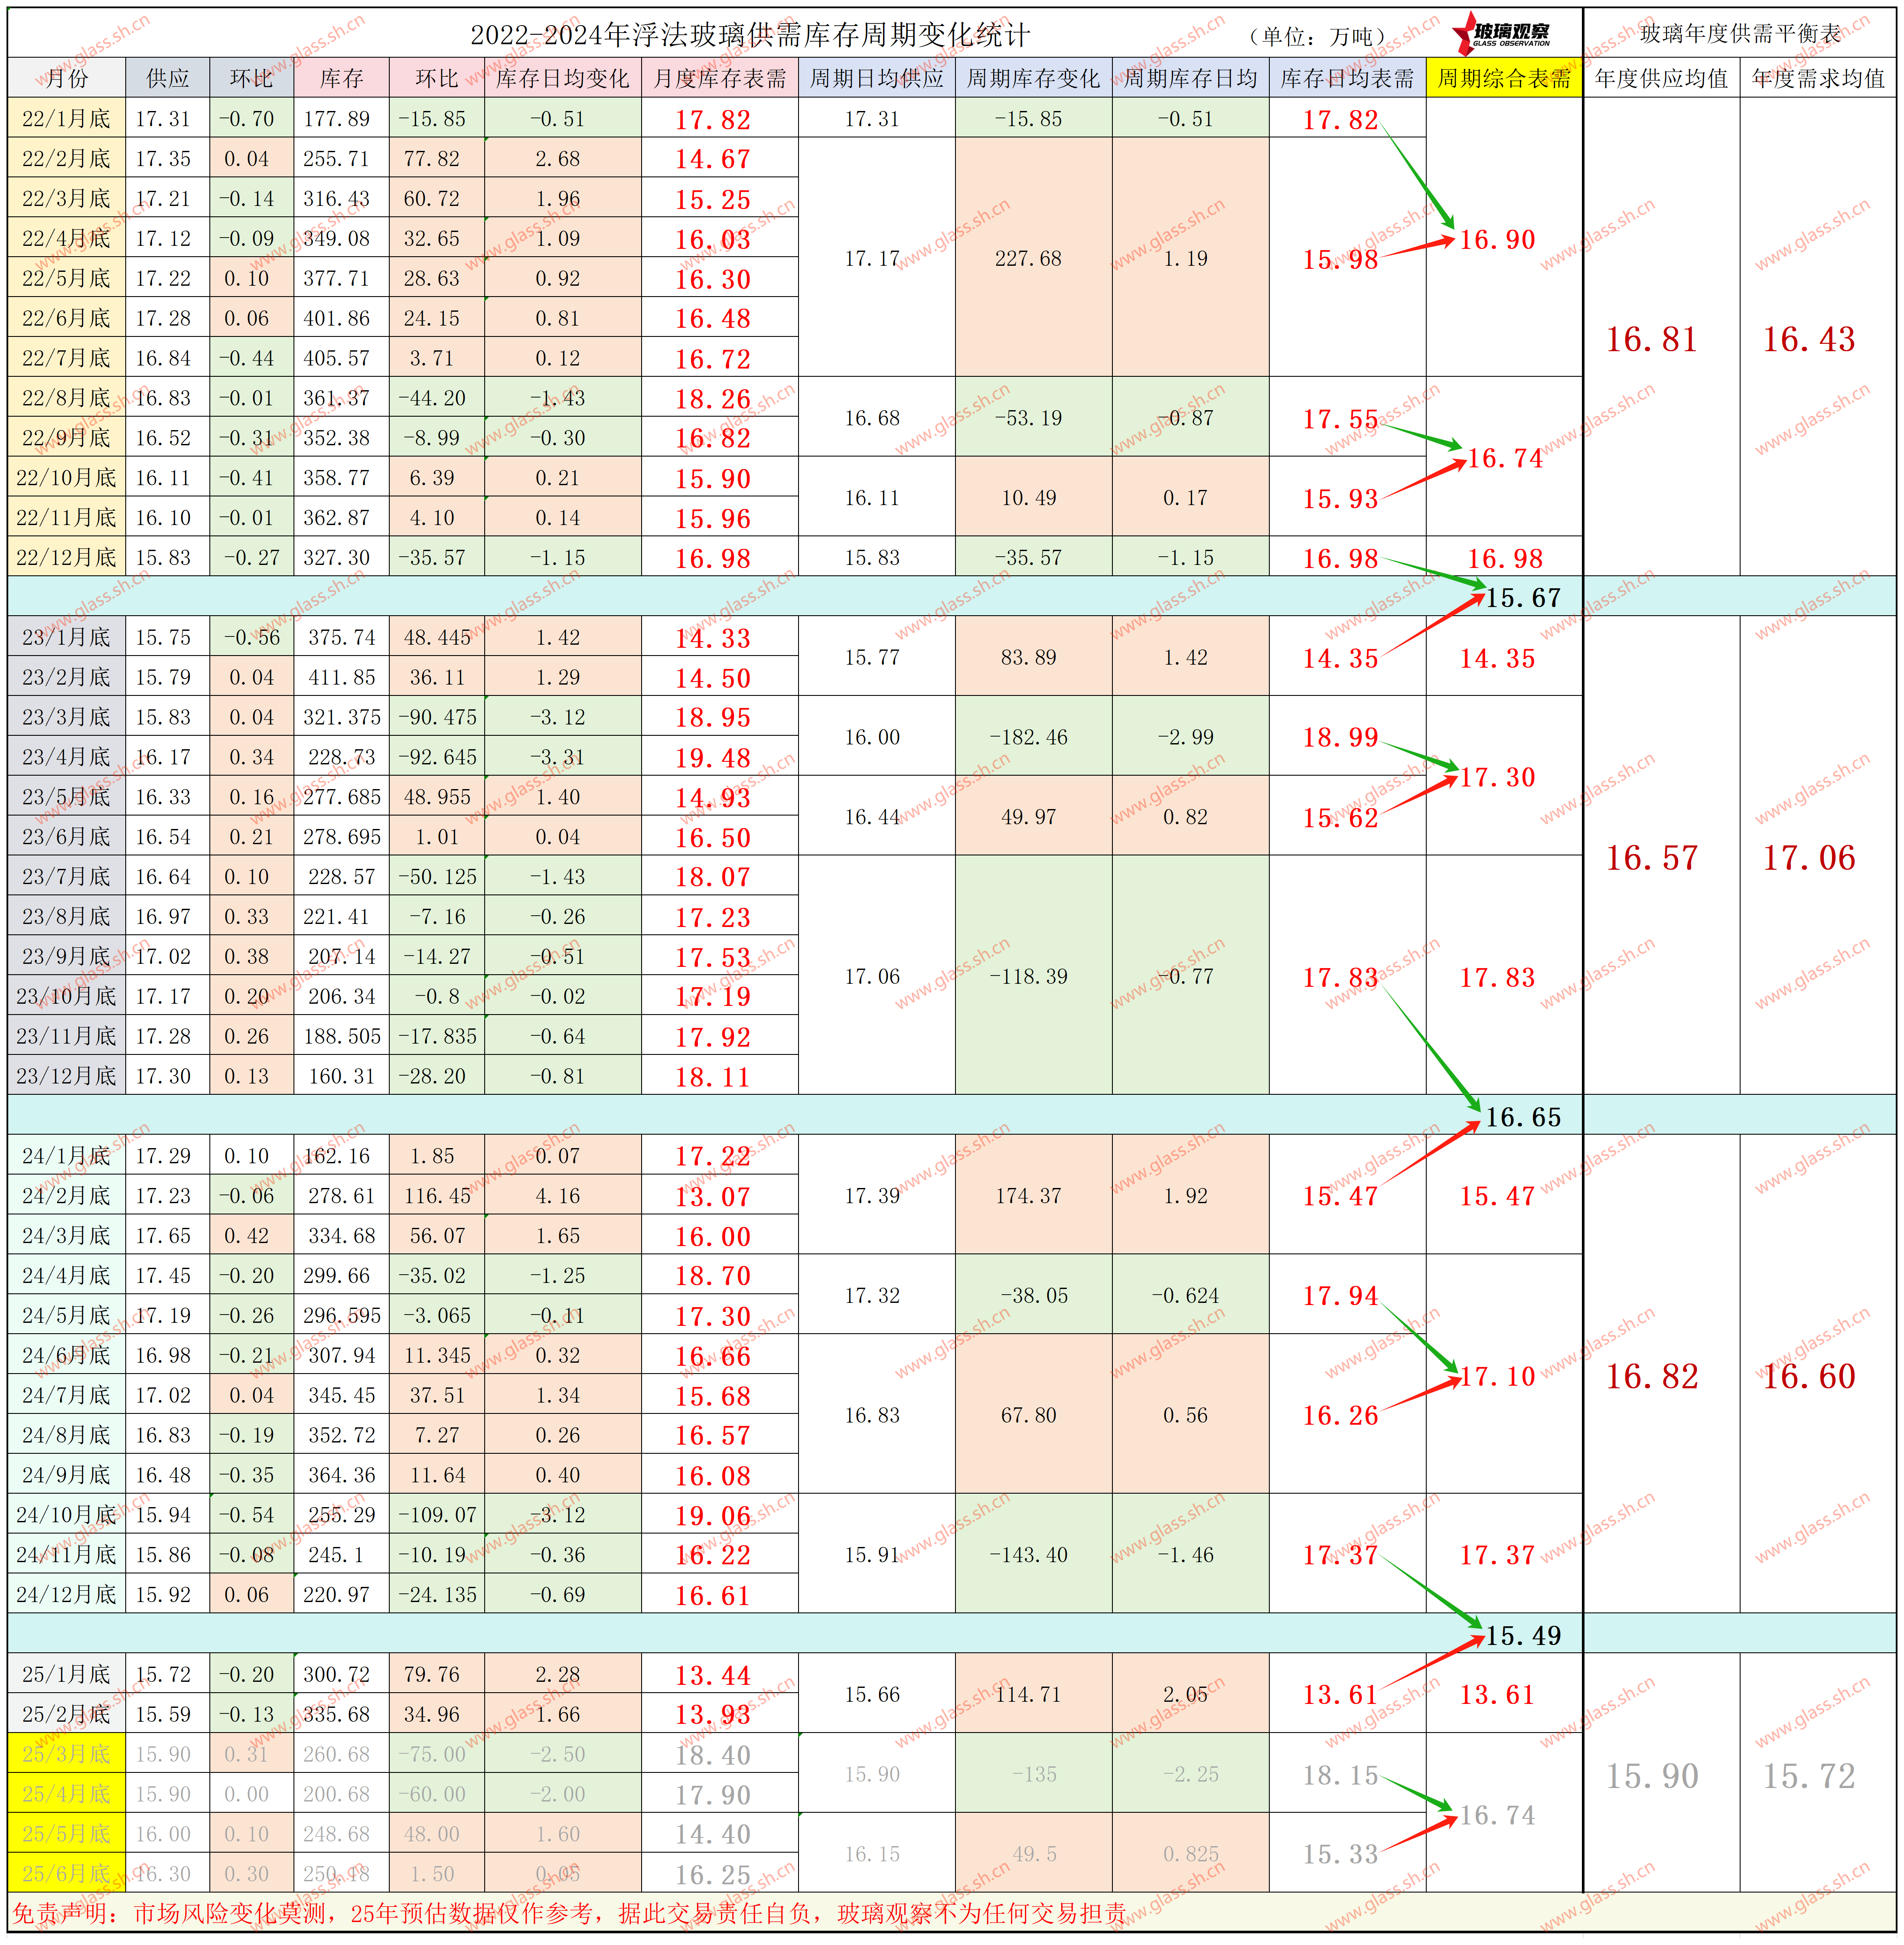Screen dimensions: 1904x1945
Task: Select the 库存 column header
Action: tap(342, 78)
